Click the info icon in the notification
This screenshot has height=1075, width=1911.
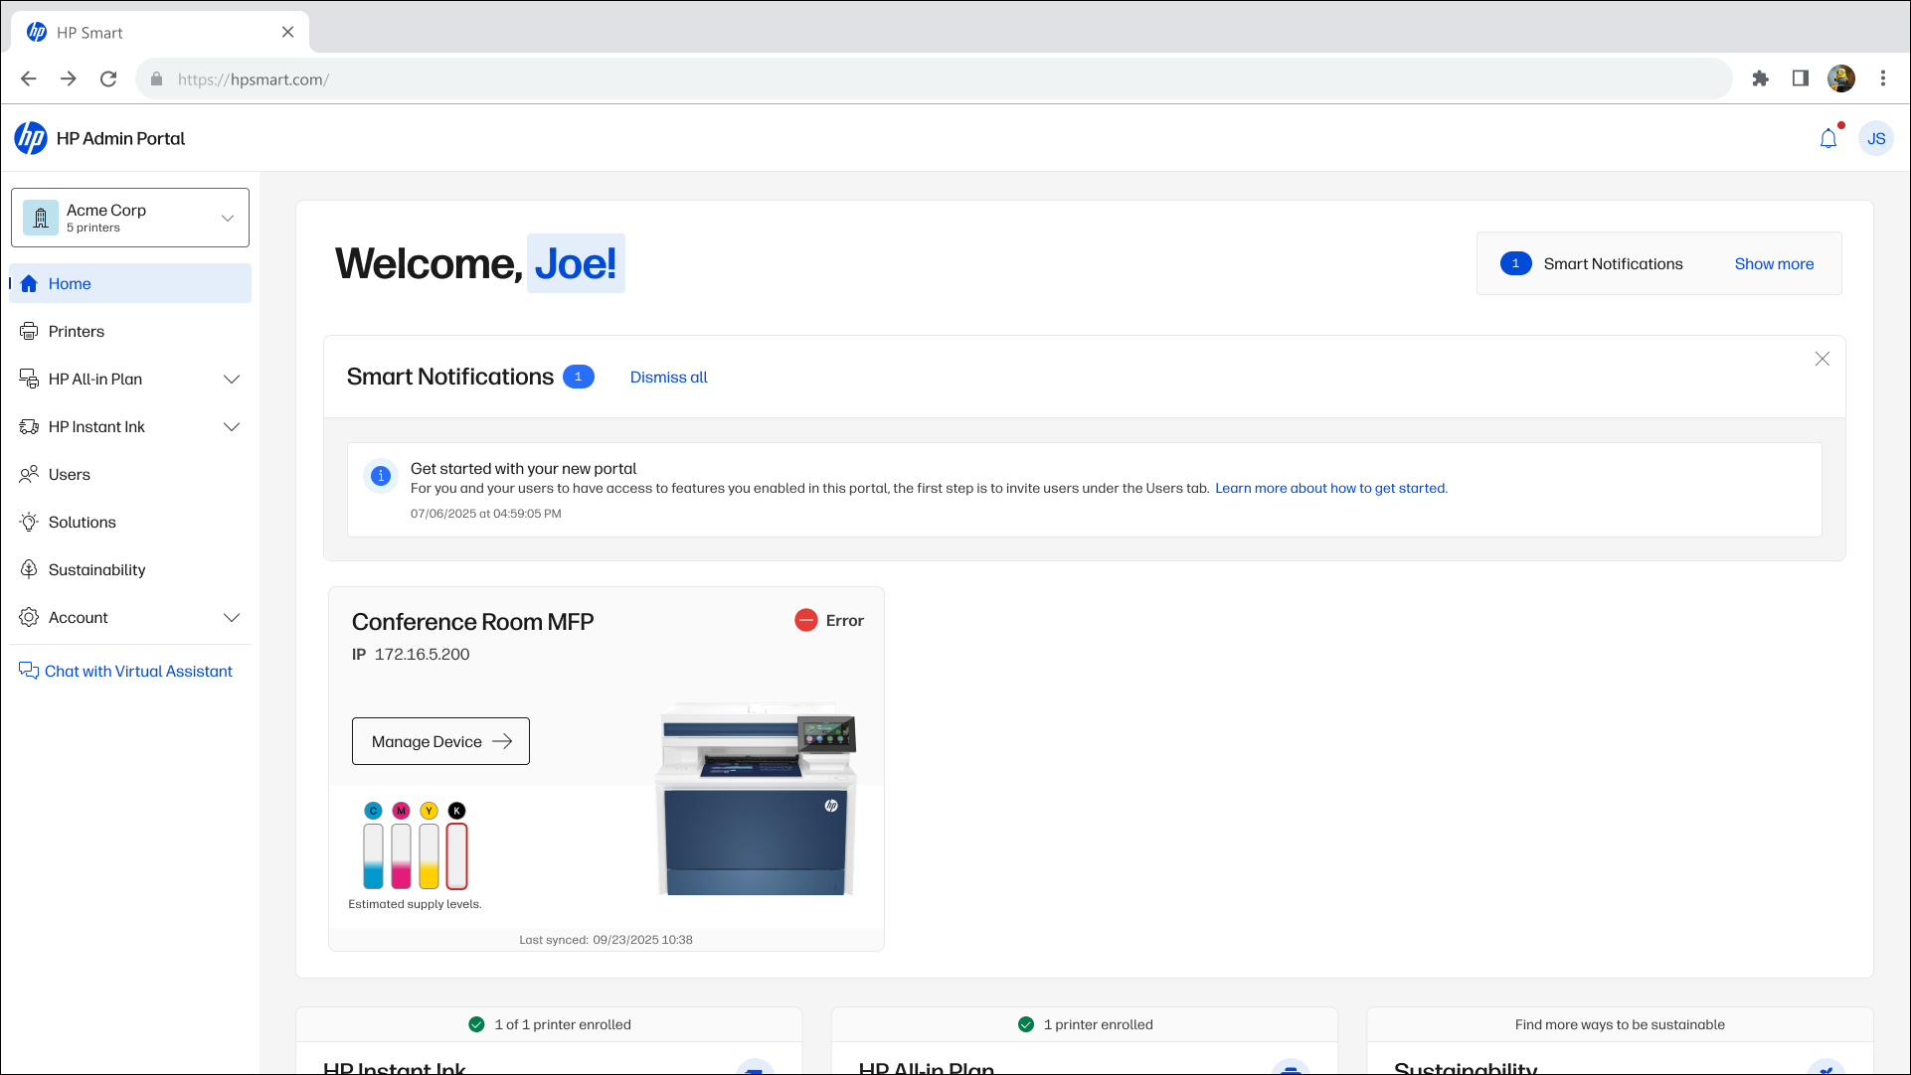click(380, 476)
